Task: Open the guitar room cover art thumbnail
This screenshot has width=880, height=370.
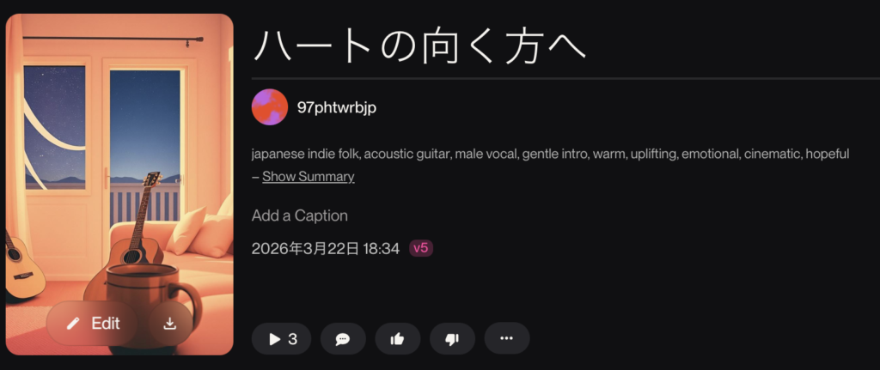Action: click(x=119, y=185)
